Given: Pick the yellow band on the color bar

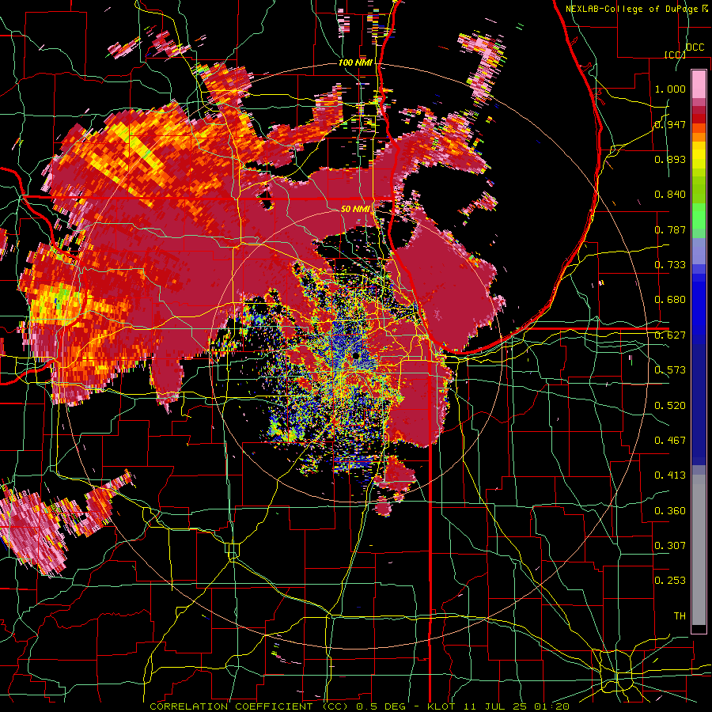Looking at the screenshot, I should pyautogui.click(x=699, y=154).
